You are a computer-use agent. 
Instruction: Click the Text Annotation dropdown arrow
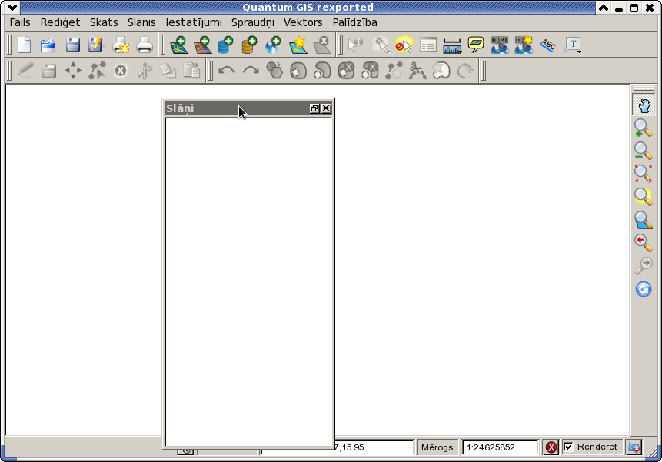pos(579,51)
